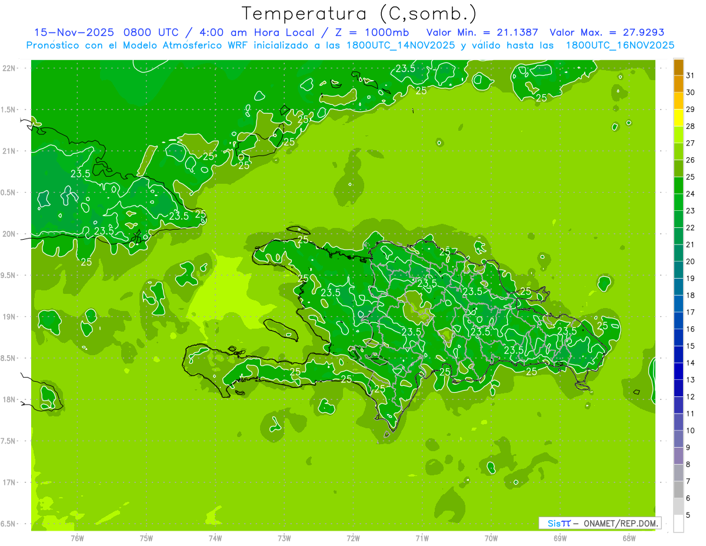This screenshot has height=546, width=706.
Task: Click the "68W" longitude axis label
Action: click(x=629, y=538)
